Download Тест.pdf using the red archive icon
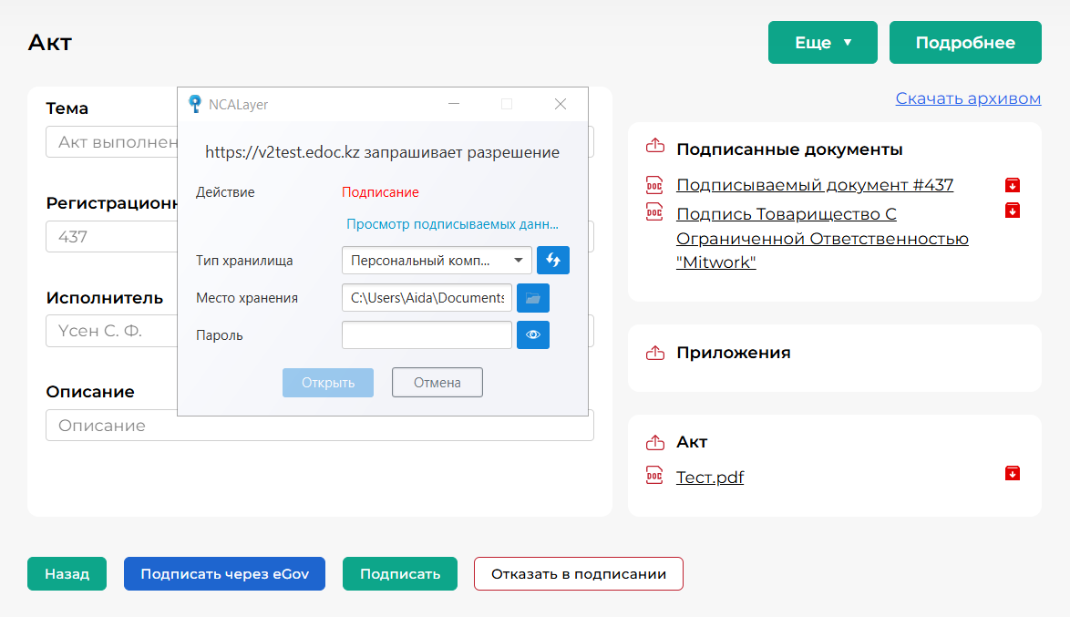Image resolution: width=1070 pixels, height=617 pixels. [1012, 473]
